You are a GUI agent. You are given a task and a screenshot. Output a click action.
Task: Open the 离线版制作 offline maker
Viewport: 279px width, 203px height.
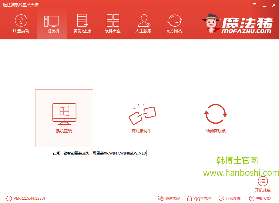coord(142,118)
